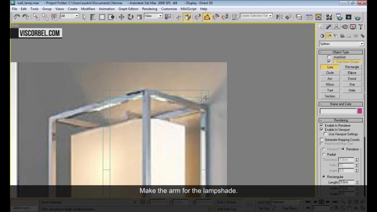Select the Select and Move tool

pyautogui.click(x=121, y=16)
